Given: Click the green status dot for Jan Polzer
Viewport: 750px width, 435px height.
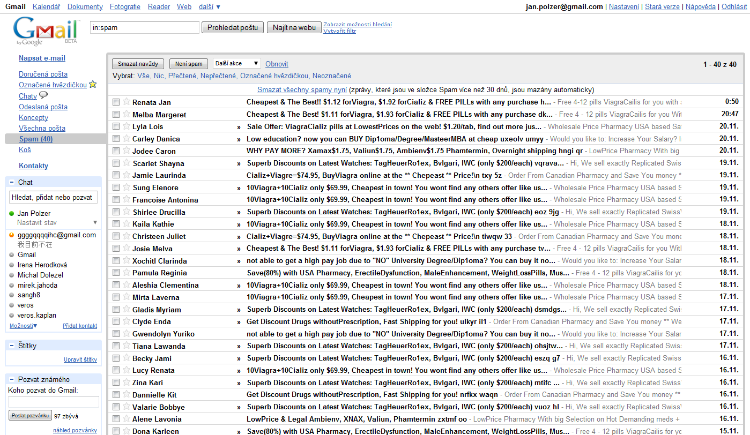Looking at the screenshot, I should tap(12, 214).
